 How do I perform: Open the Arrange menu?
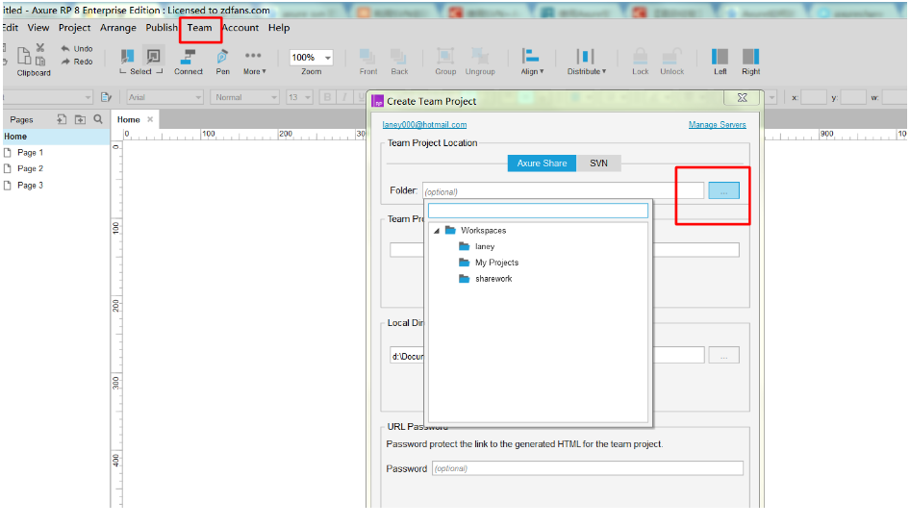pos(117,28)
